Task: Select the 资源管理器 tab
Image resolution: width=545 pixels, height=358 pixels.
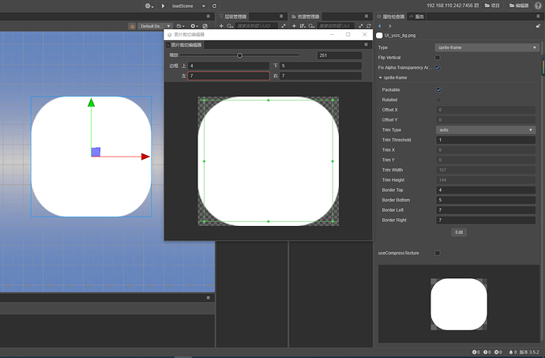Action: pos(309,16)
